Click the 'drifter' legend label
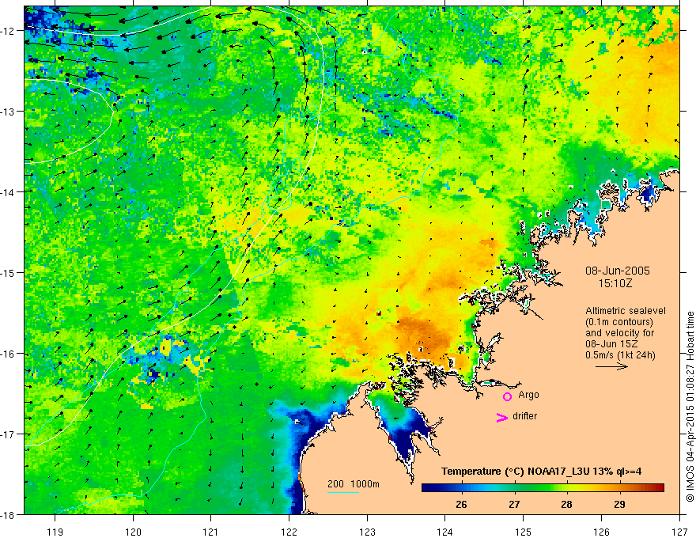This screenshot has height=538, width=696. point(524,416)
